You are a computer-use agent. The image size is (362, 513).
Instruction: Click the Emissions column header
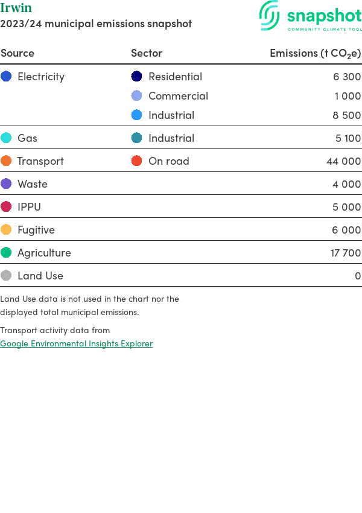(315, 53)
